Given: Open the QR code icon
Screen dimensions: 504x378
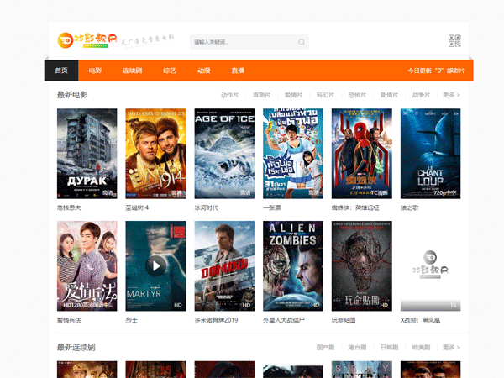Looking at the screenshot, I should tap(455, 41).
